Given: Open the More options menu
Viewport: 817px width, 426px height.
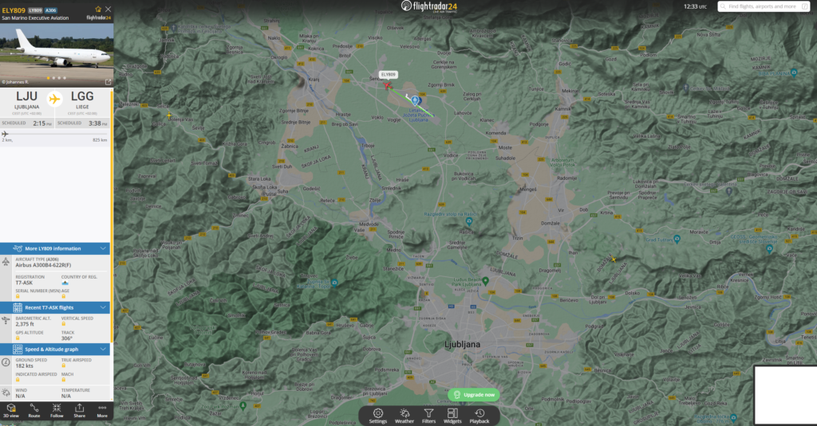Looking at the screenshot, I should 102,410.
